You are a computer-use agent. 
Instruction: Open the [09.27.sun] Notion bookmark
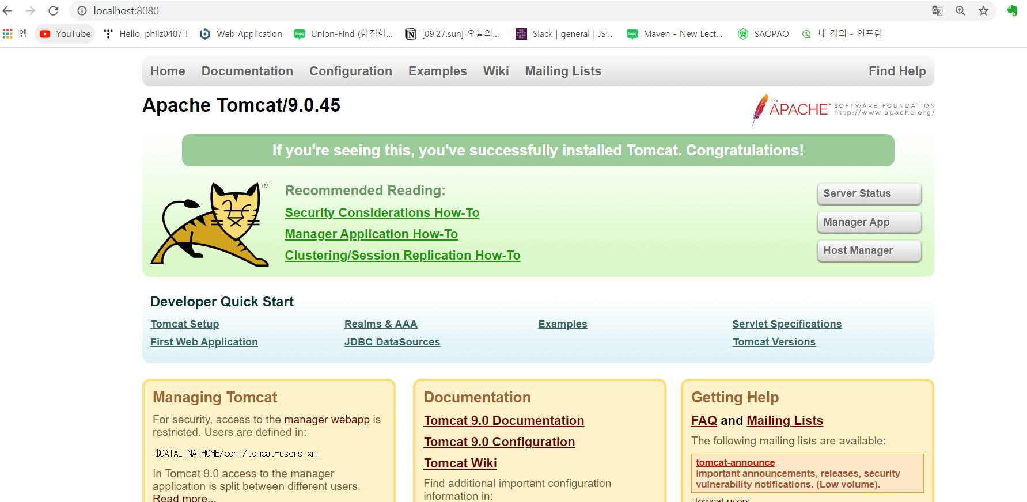tap(452, 34)
